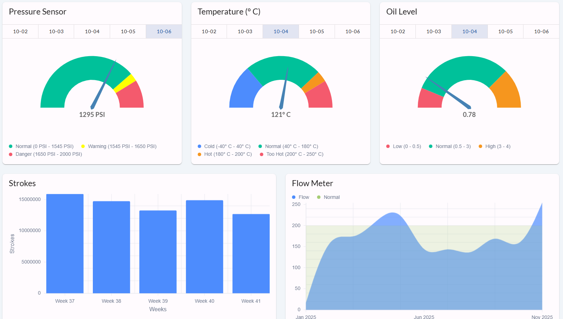The width and height of the screenshot is (563, 319).
Task: Switch Oil Level to the 10-02 tab
Action: pos(398,31)
